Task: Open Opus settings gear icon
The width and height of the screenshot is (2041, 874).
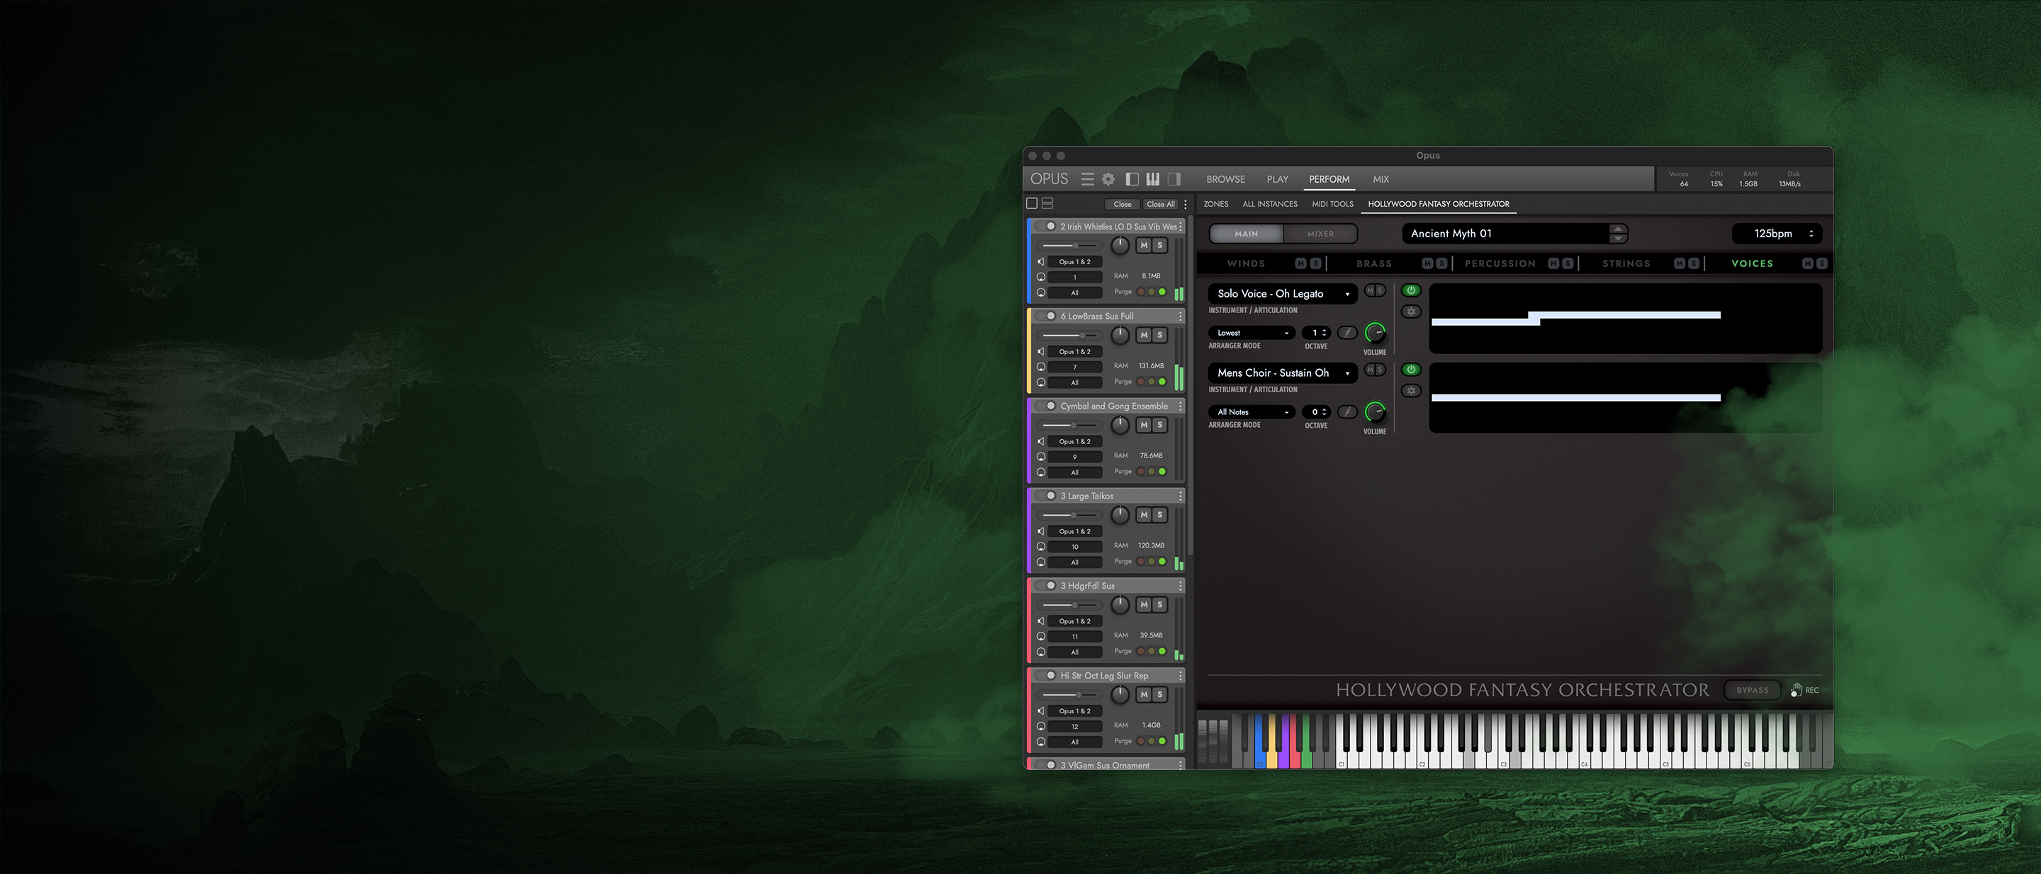Action: click(1108, 179)
